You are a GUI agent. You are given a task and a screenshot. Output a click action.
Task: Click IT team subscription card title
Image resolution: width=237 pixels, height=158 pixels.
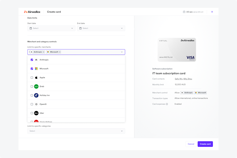tap(169, 74)
